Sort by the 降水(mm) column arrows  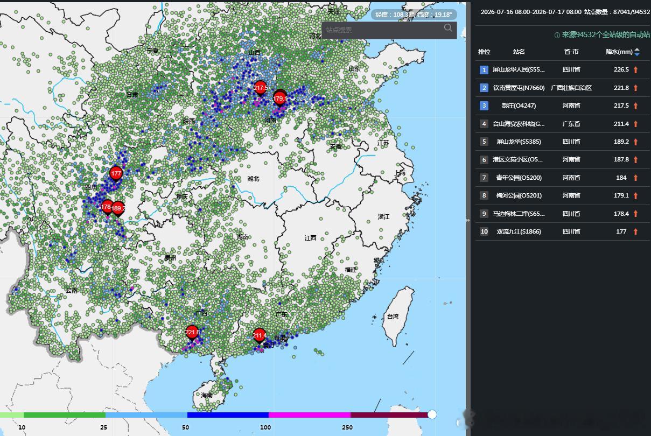[x=637, y=52]
